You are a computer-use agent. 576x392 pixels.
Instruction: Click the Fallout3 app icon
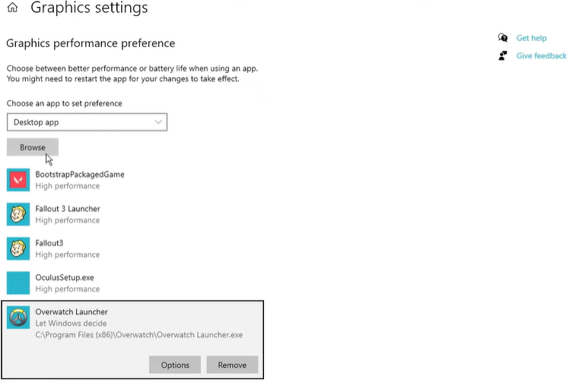[x=18, y=248]
